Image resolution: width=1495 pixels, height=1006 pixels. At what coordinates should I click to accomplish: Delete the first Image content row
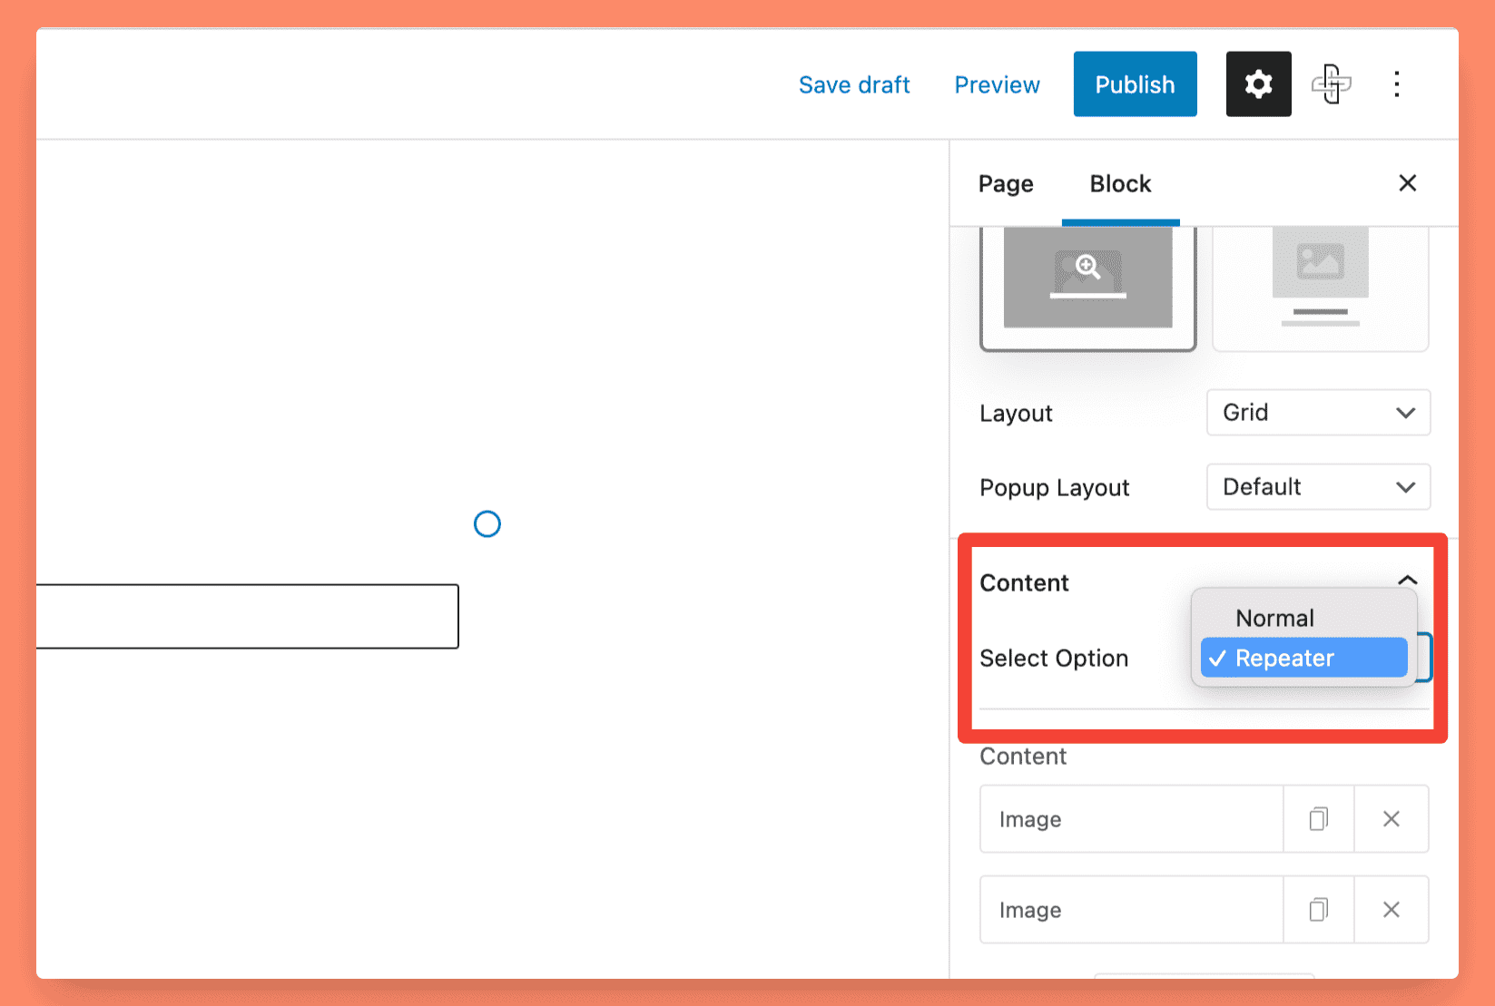[x=1392, y=819]
